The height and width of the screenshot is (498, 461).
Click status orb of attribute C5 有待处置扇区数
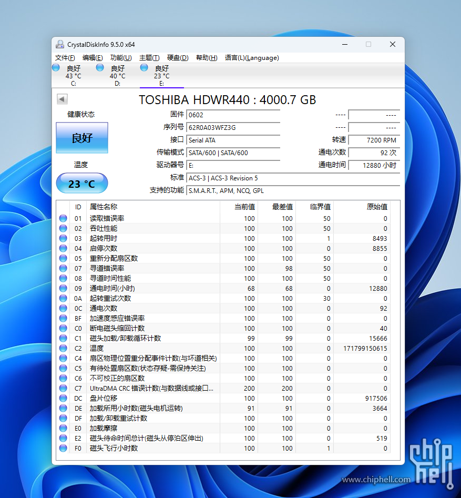click(63, 368)
